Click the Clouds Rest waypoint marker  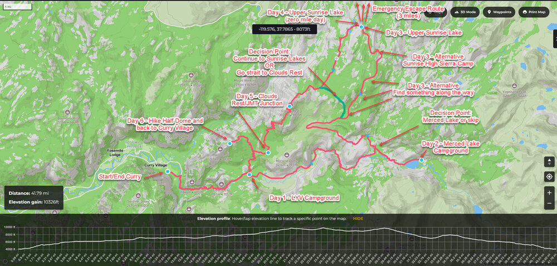[290, 105]
